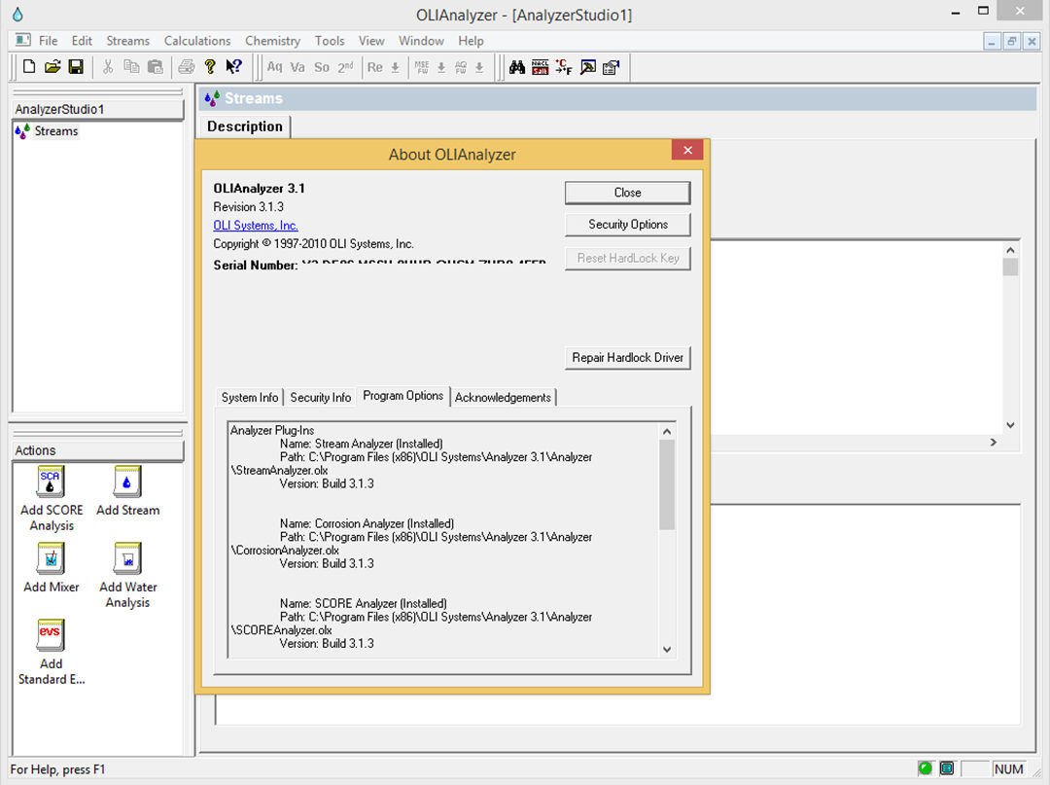Click the So solid phase toolbar button
This screenshot has width=1050, height=785.
(322, 67)
